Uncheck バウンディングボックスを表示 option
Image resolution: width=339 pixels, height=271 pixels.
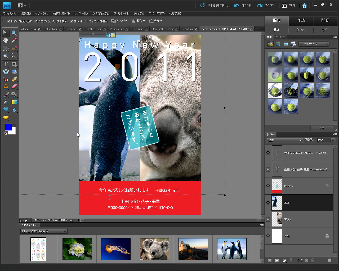pos(36,21)
